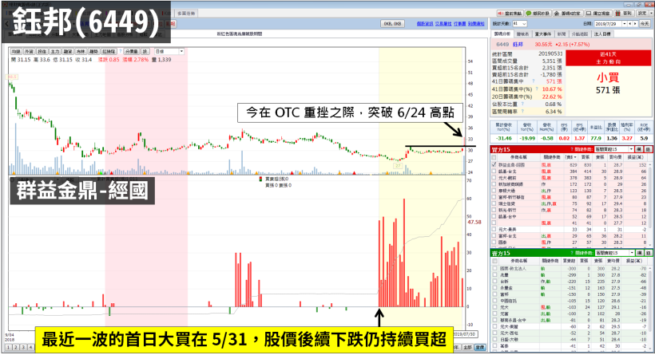
Task: Click help icon in 賣方15 header
Action: [x=571, y=253]
